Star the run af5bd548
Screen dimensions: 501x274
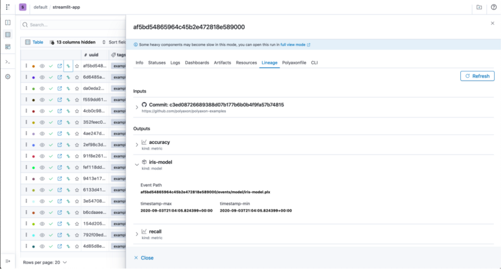(x=76, y=66)
